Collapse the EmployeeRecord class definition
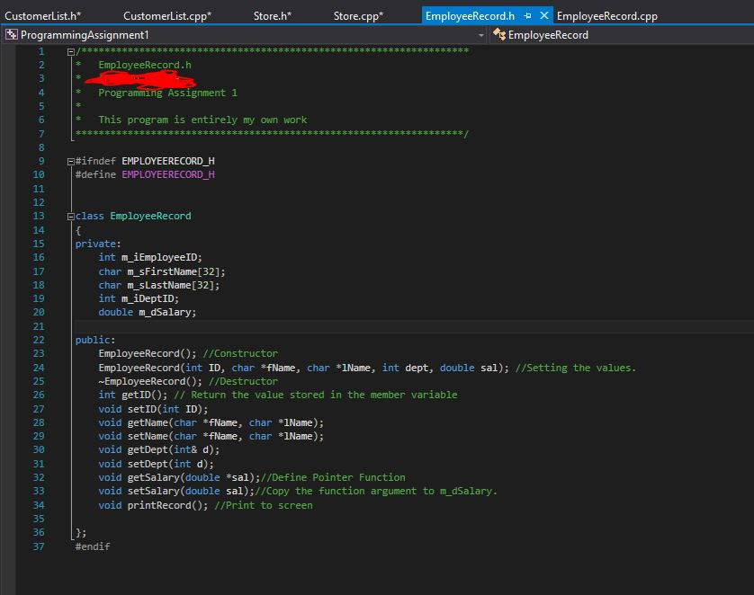The image size is (754, 595). click(70, 216)
